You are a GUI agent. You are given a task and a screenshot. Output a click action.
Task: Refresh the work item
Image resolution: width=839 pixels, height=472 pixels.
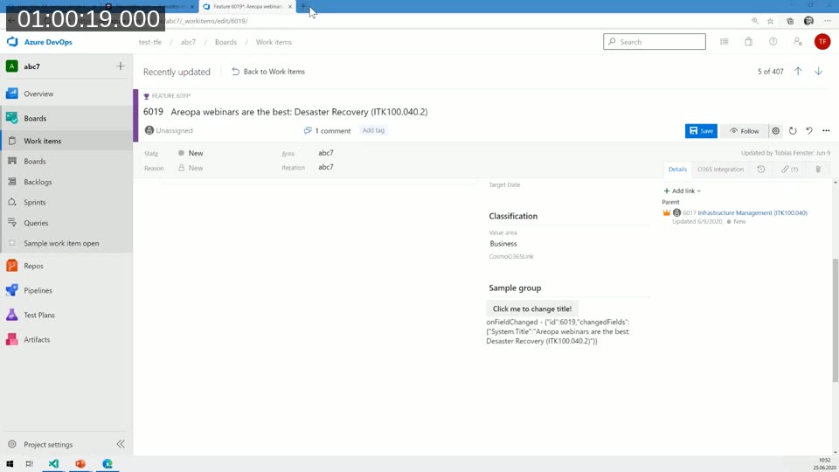(793, 131)
